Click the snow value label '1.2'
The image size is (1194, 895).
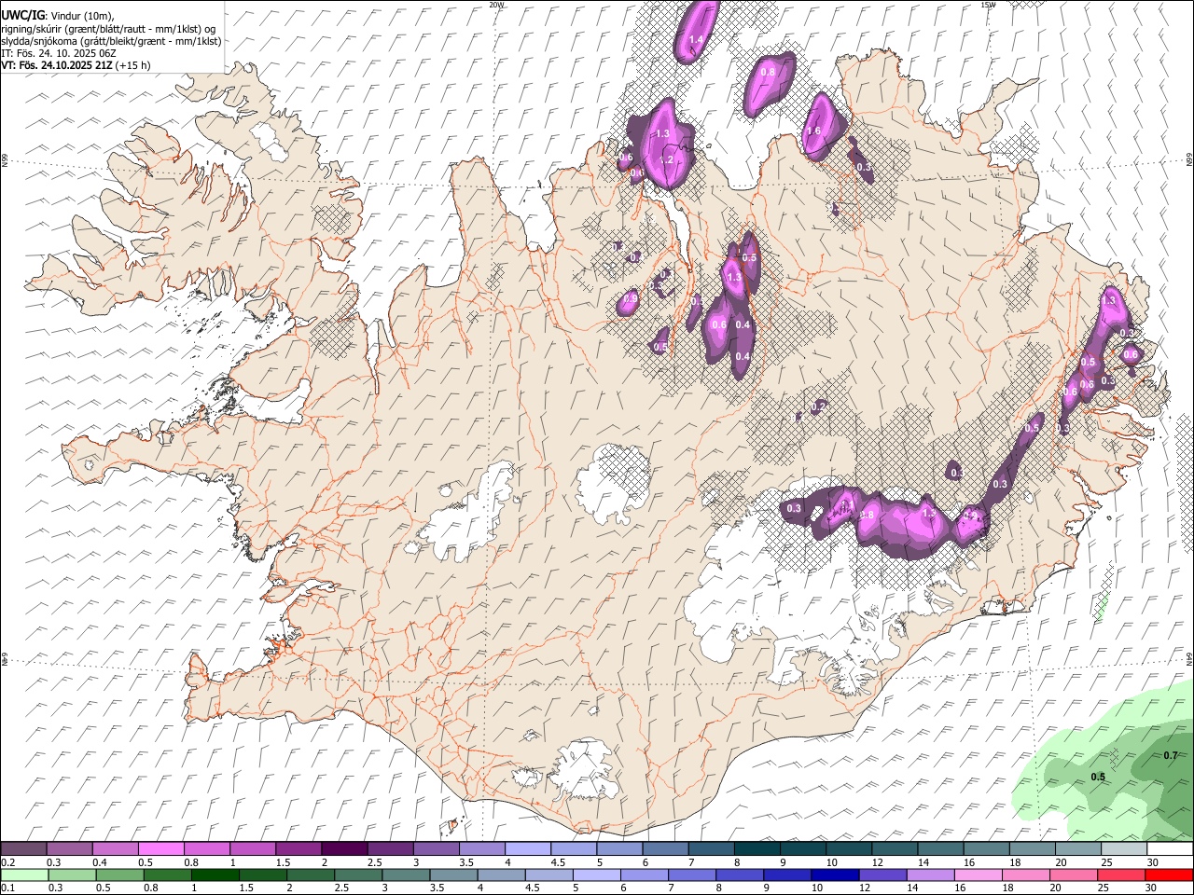666,160
